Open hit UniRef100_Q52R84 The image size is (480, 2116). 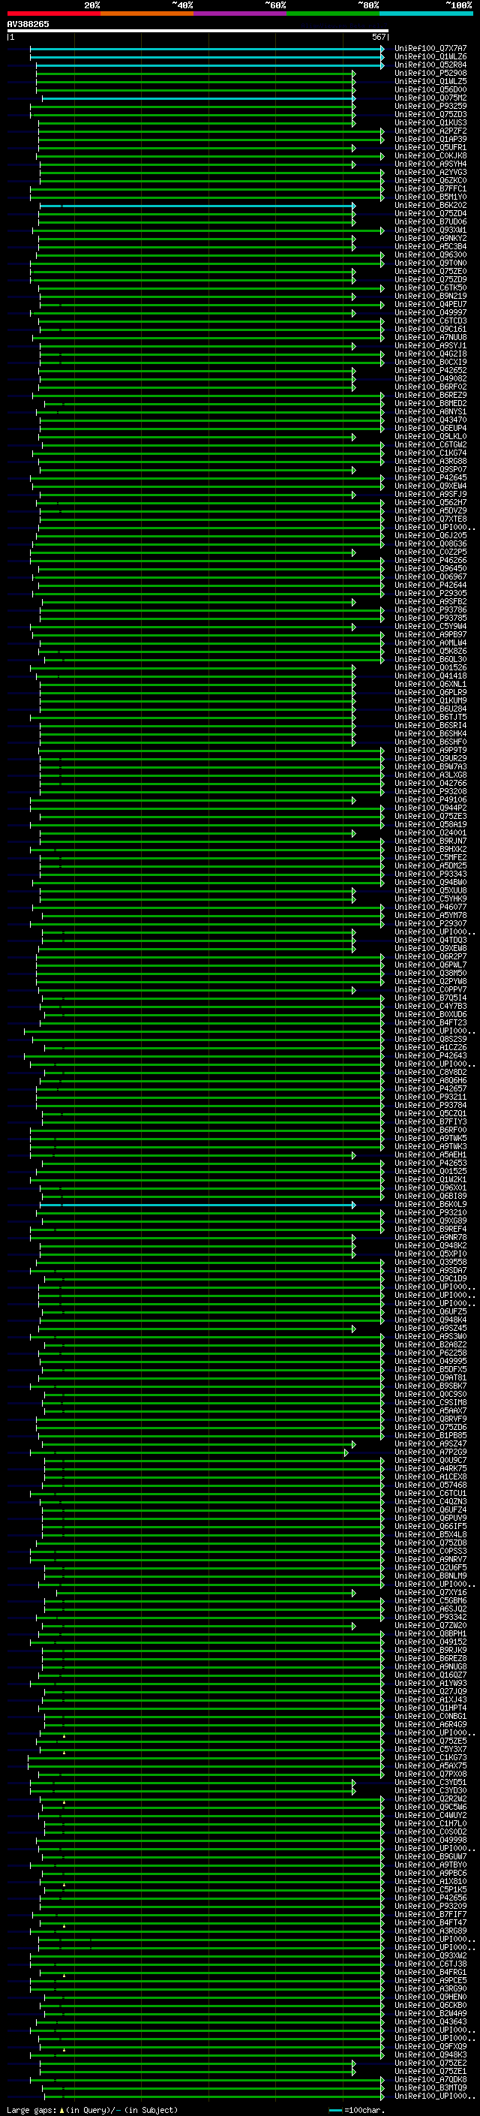(x=430, y=65)
